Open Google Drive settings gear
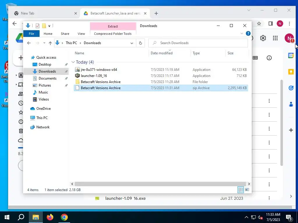Screen dimensions: 298x223 (263, 38)
